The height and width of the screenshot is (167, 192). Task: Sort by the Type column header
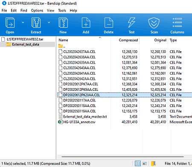(x=173, y=40)
